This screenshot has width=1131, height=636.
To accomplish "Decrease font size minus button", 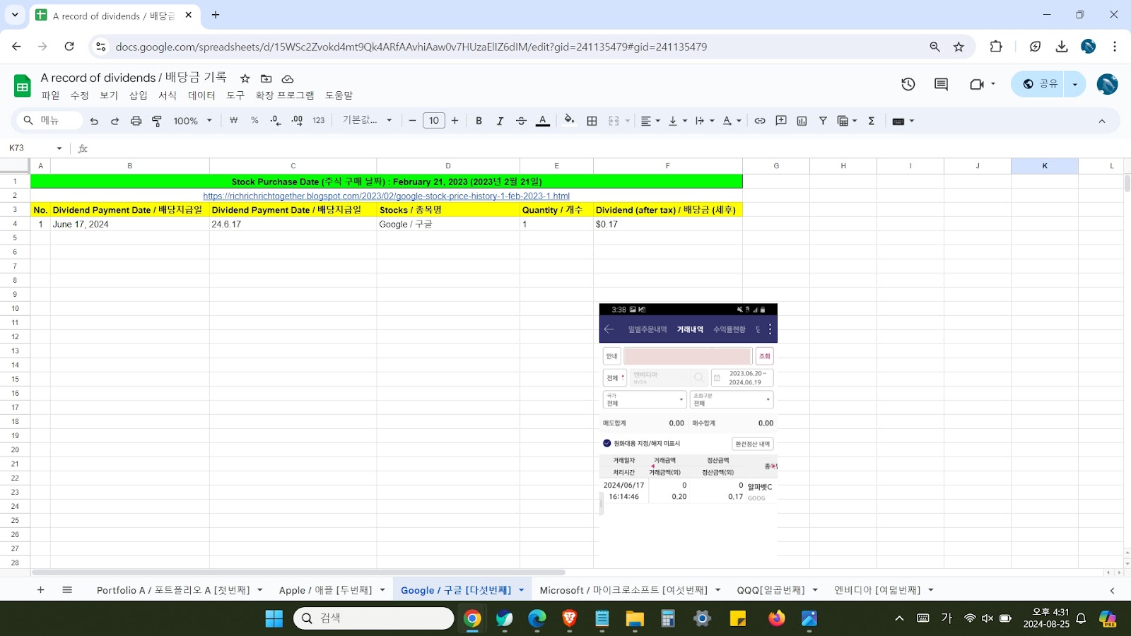I will pyautogui.click(x=413, y=121).
